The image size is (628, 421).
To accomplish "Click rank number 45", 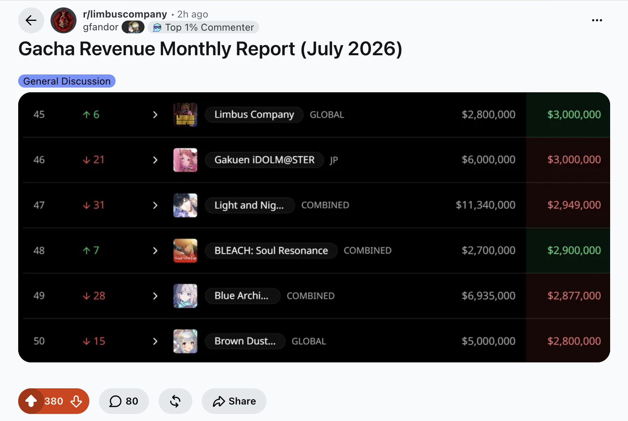I will (39, 115).
